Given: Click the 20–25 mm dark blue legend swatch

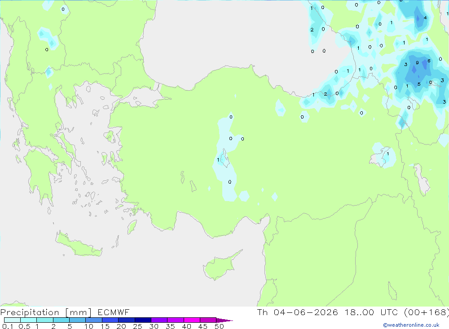Looking at the screenshot, I should point(127,320).
